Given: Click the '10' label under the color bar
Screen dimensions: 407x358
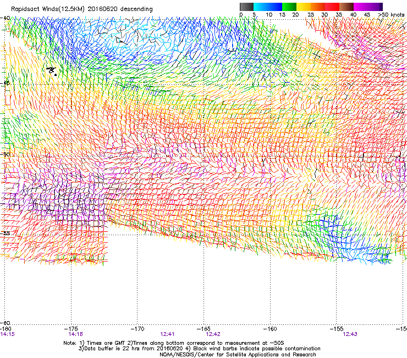Looking at the screenshot, I should [269, 15].
